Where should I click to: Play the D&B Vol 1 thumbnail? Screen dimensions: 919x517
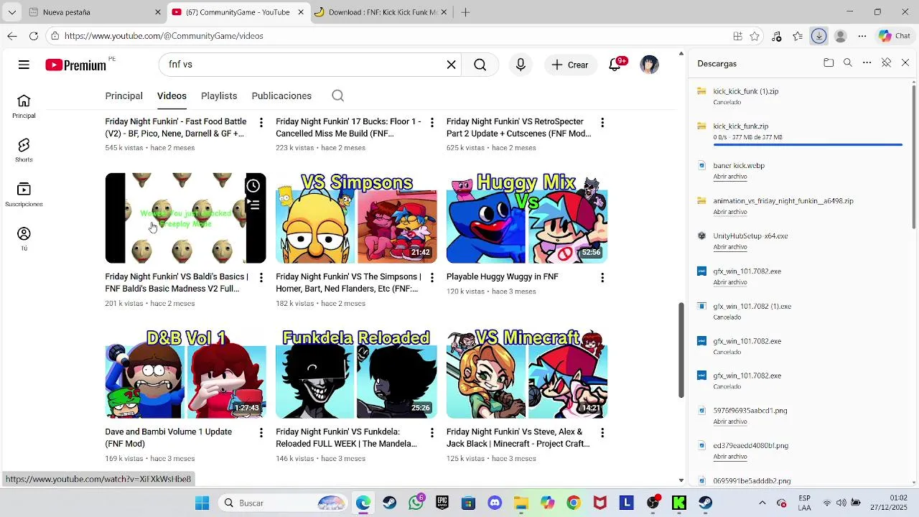pyautogui.click(x=185, y=373)
